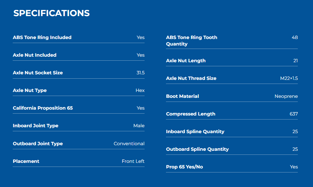The width and height of the screenshot is (313, 187).
Task: Click the Compressed Length value 637
Action: [294, 114]
